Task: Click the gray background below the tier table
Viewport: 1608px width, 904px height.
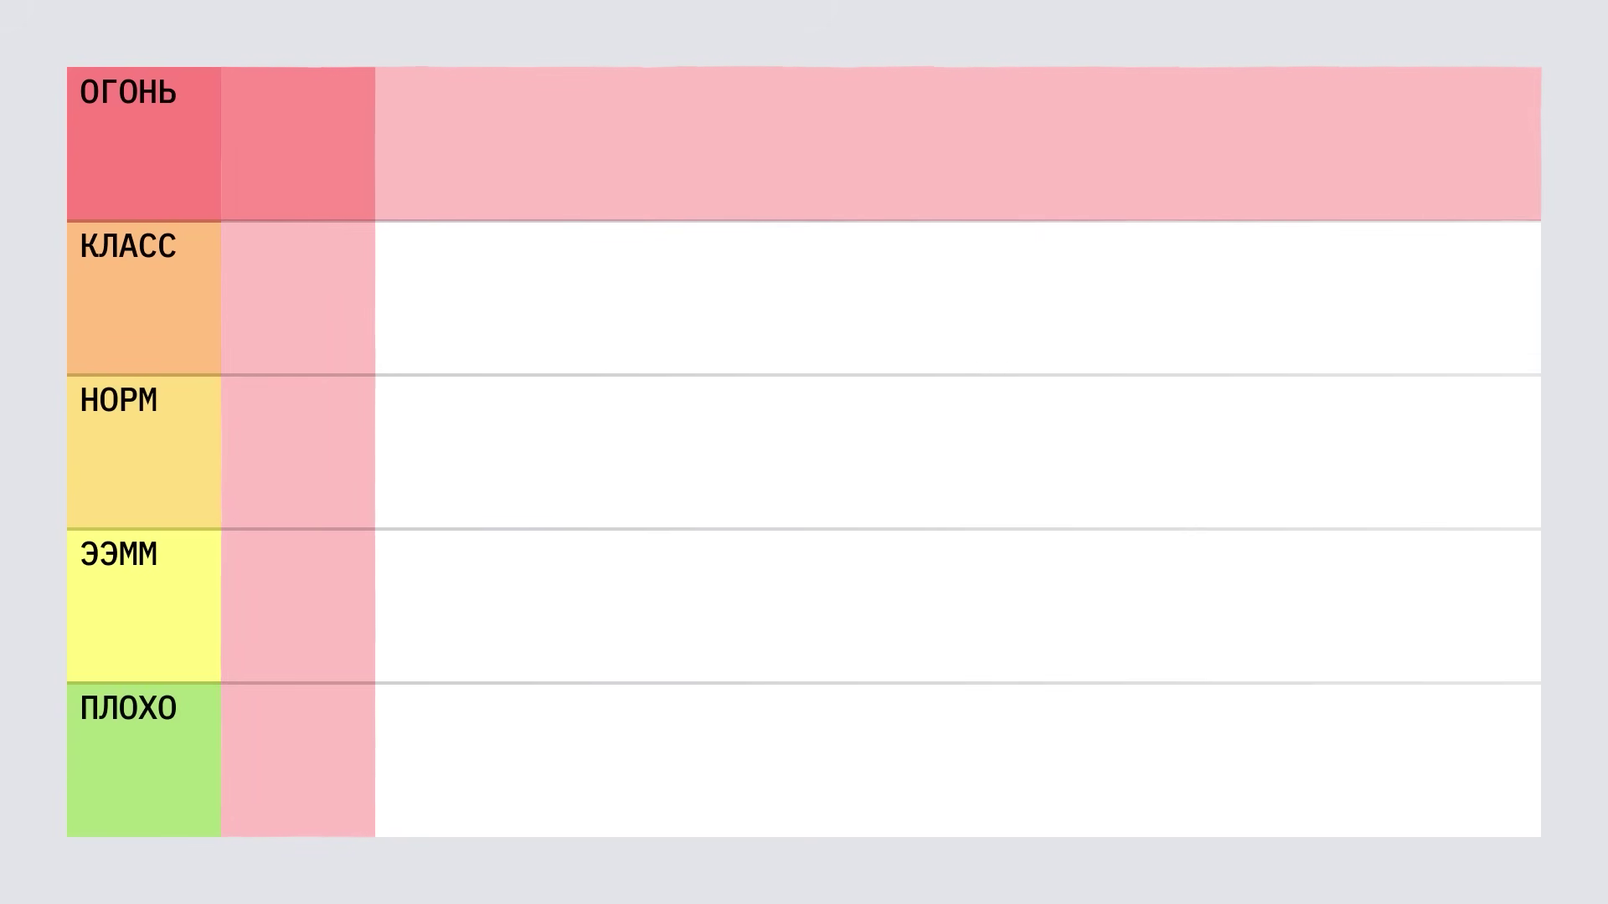Action: tap(804, 871)
